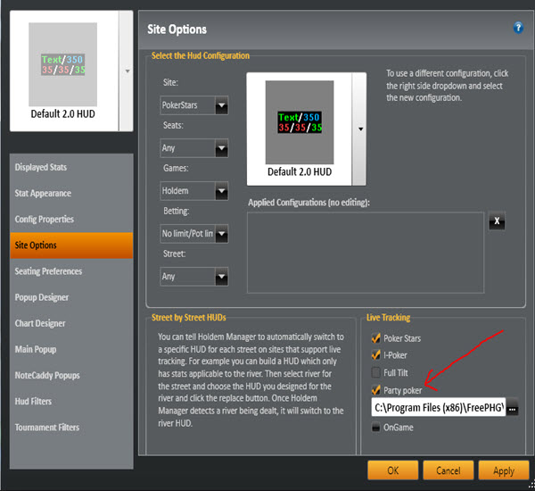Open Popup Designer section
The width and height of the screenshot is (535, 491).
[x=71, y=297]
